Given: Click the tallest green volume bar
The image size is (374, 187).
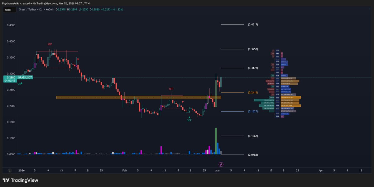Looking at the screenshot, I should pos(216,141).
